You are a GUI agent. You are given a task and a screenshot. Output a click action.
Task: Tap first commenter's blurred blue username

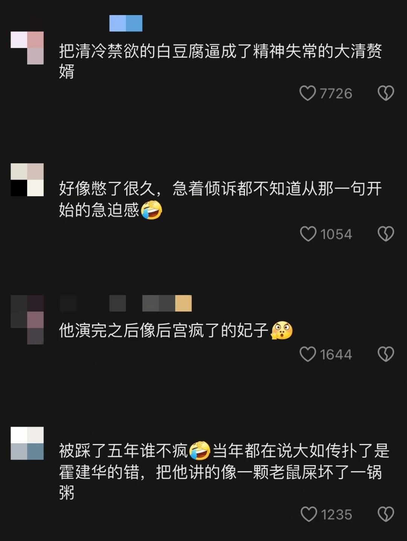tap(126, 23)
